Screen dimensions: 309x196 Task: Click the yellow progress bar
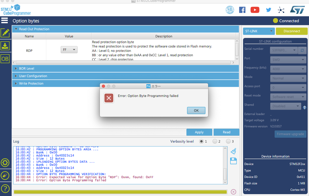120,192
